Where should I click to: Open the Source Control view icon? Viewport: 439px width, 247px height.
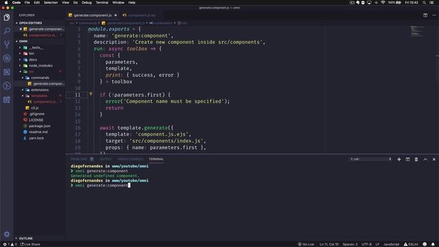pyautogui.click(x=7, y=44)
